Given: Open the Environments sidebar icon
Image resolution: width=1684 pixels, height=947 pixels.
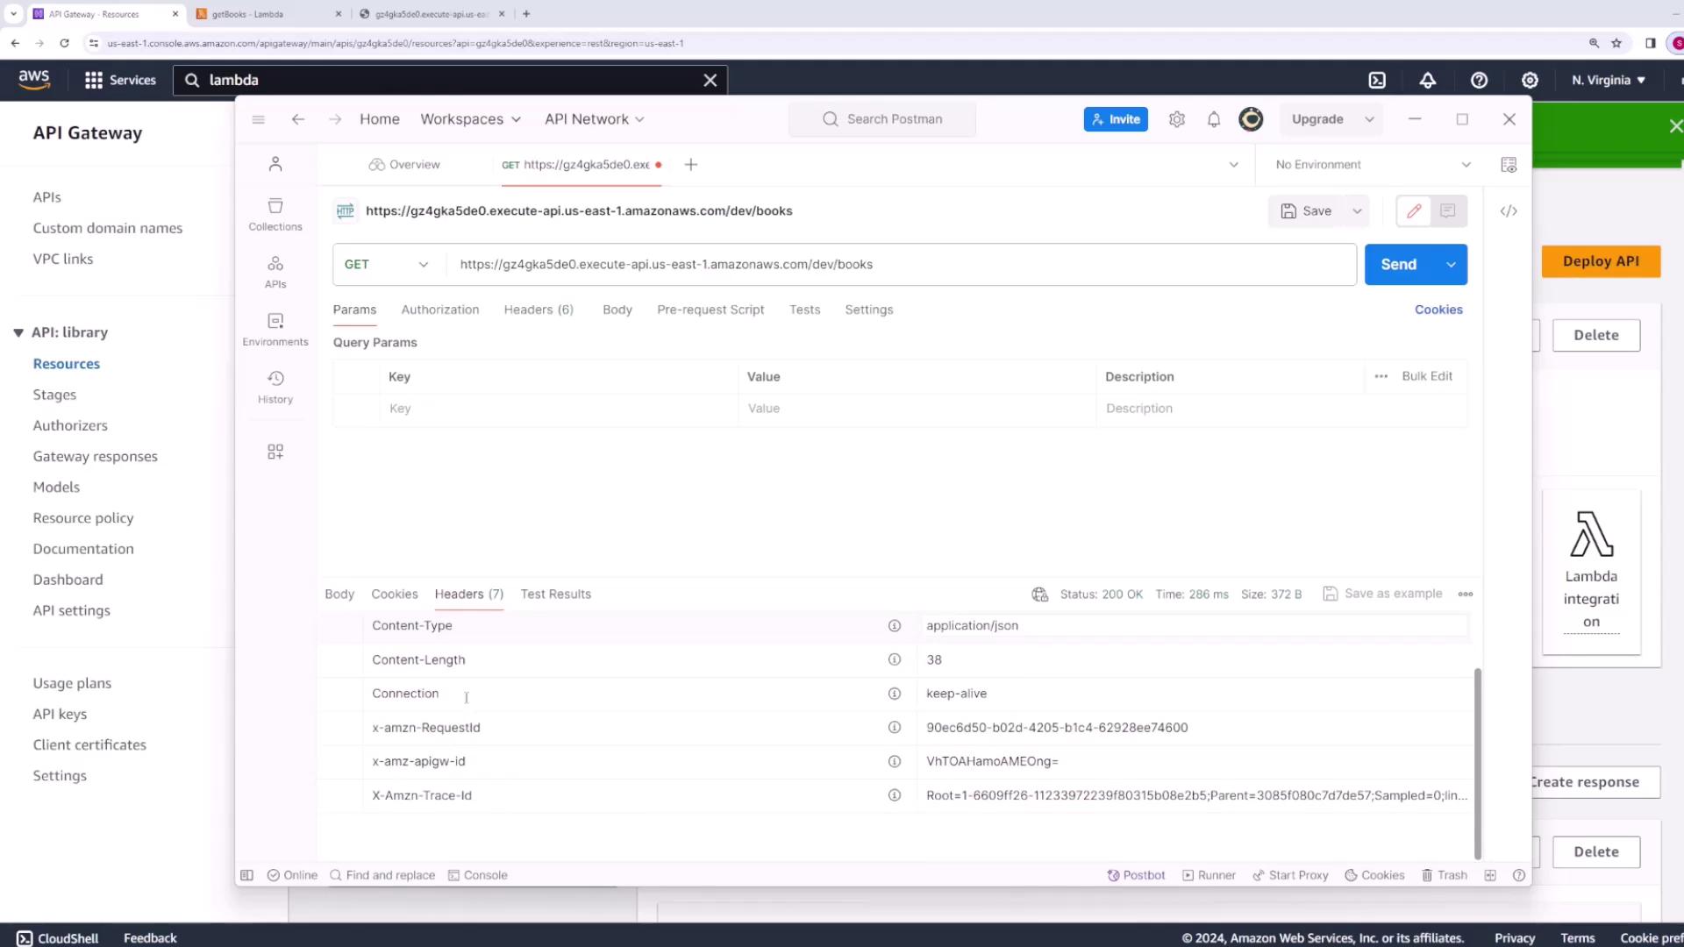Looking at the screenshot, I should tap(275, 329).
